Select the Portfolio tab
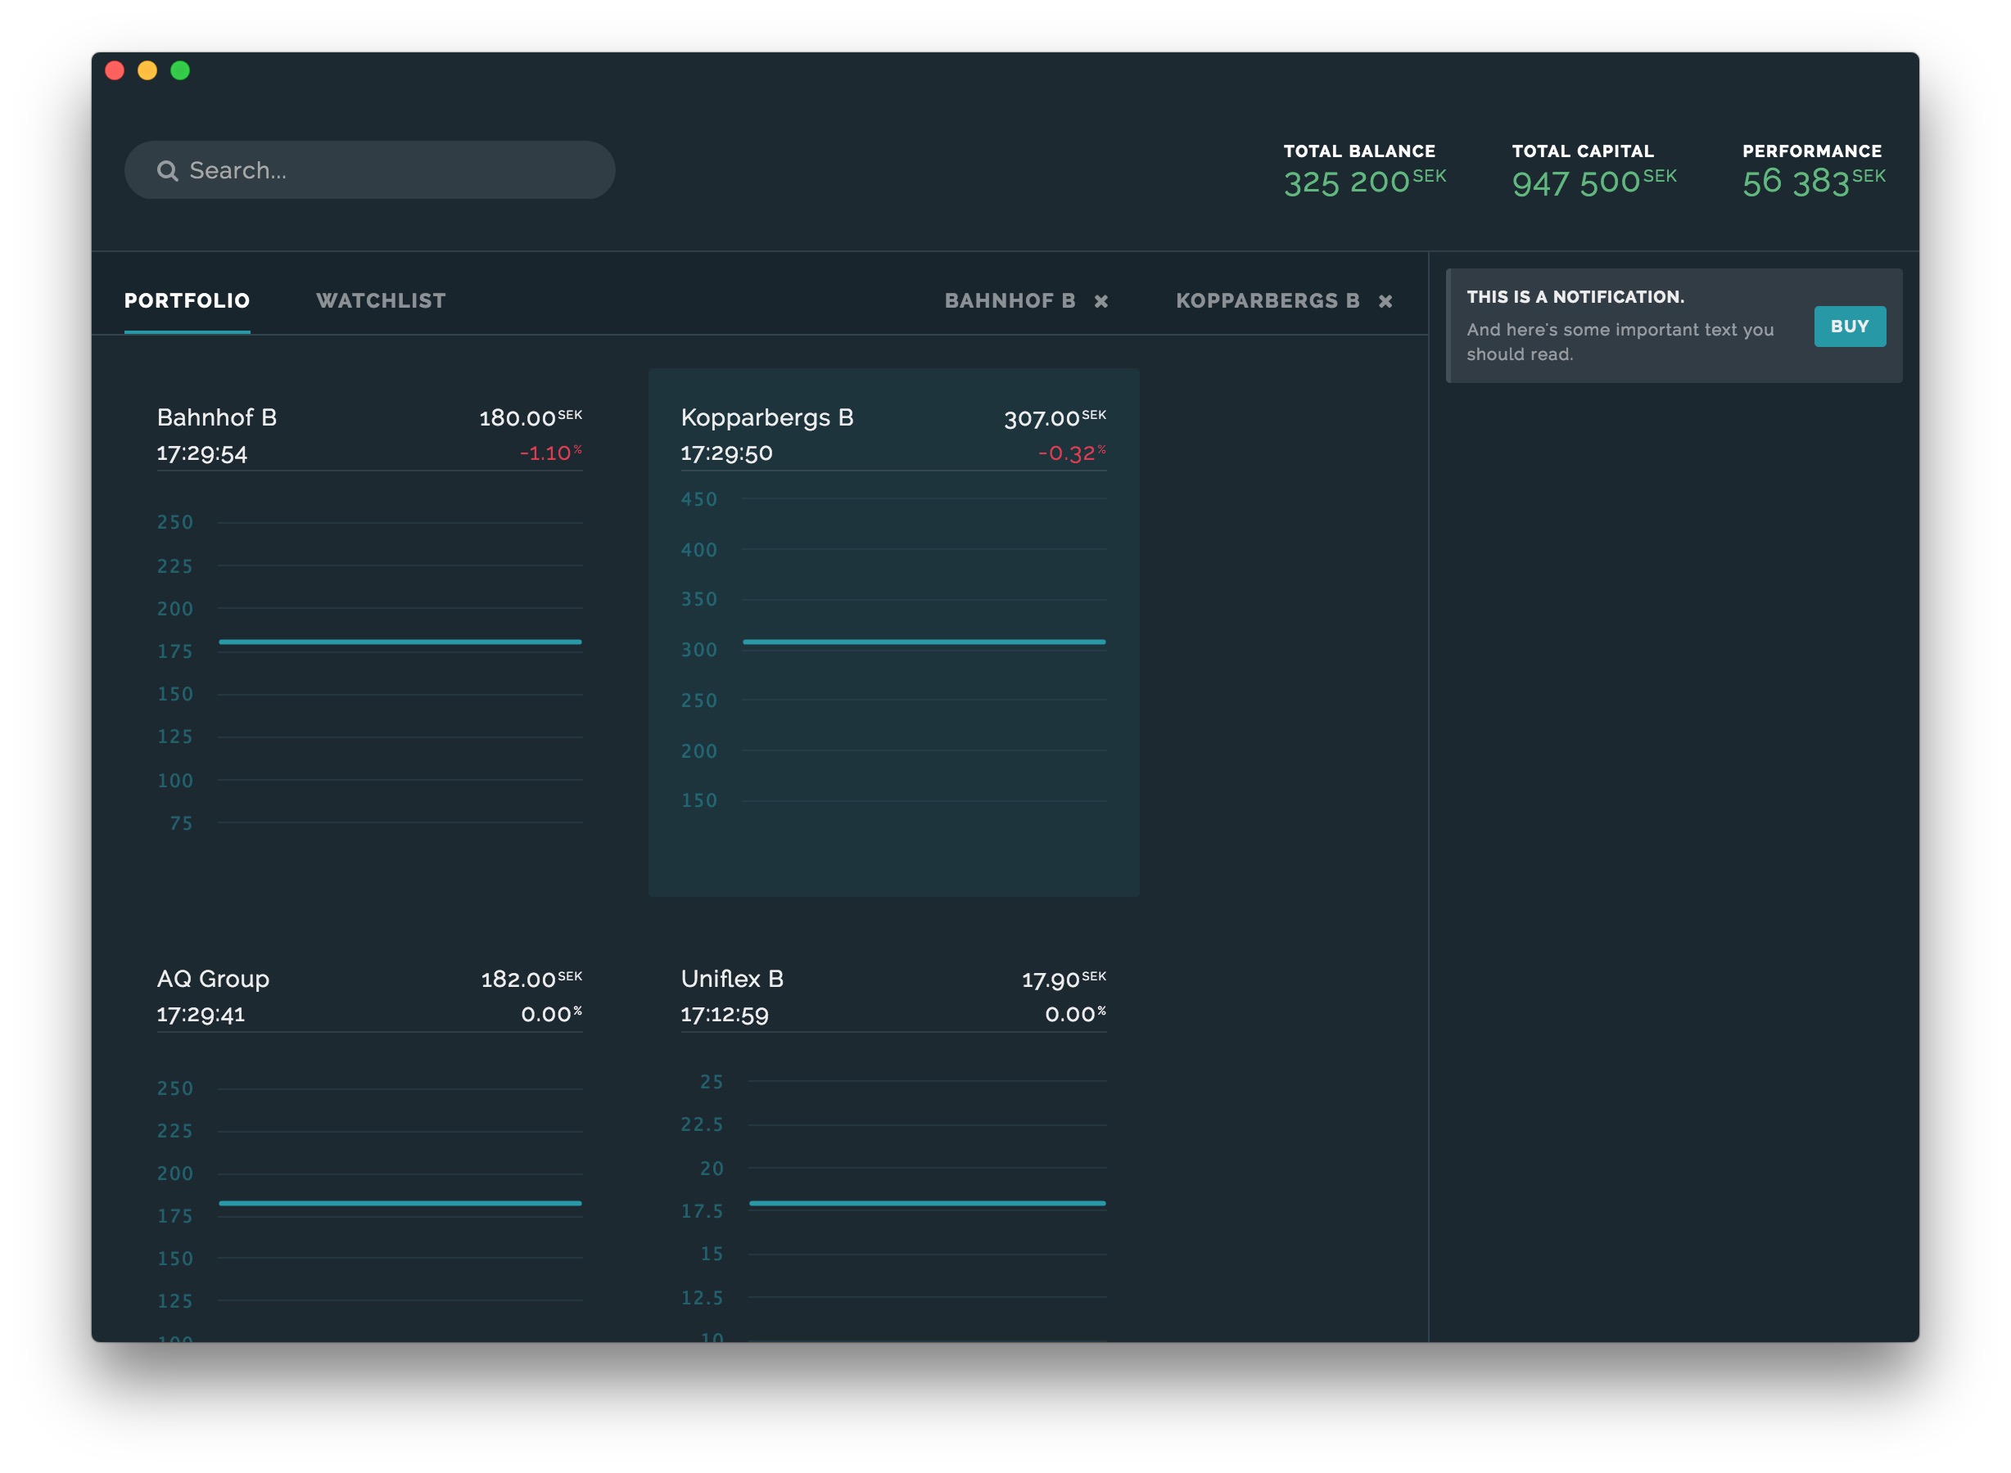2011x1473 pixels. pos(187,300)
